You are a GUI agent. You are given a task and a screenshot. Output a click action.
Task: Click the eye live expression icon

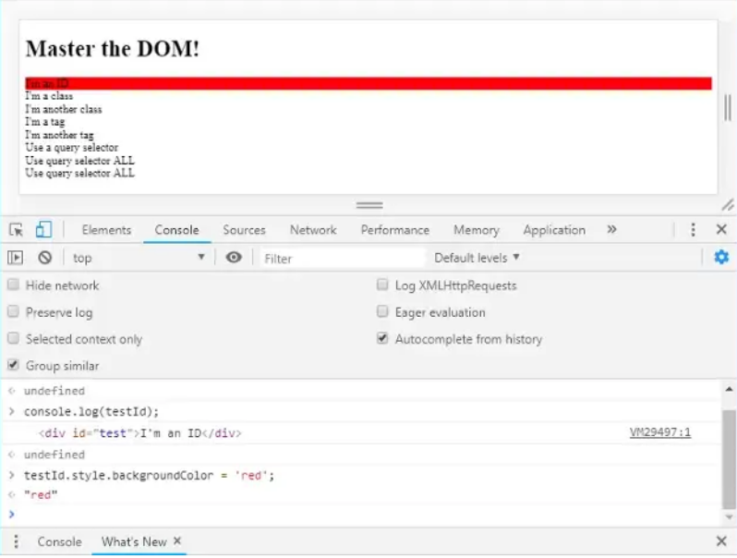tap(234, 258)
